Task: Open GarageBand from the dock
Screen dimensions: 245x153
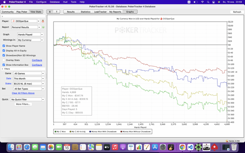Action: (x=171, y=147)
